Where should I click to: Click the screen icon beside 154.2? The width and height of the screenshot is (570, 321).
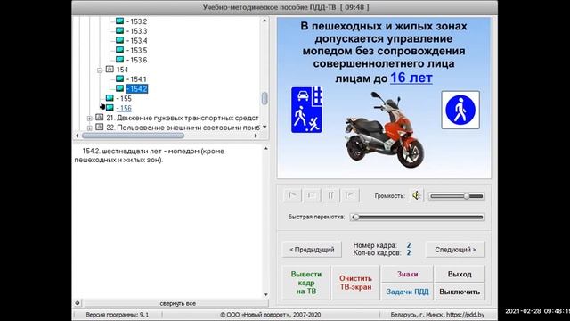tap(119, 88)
